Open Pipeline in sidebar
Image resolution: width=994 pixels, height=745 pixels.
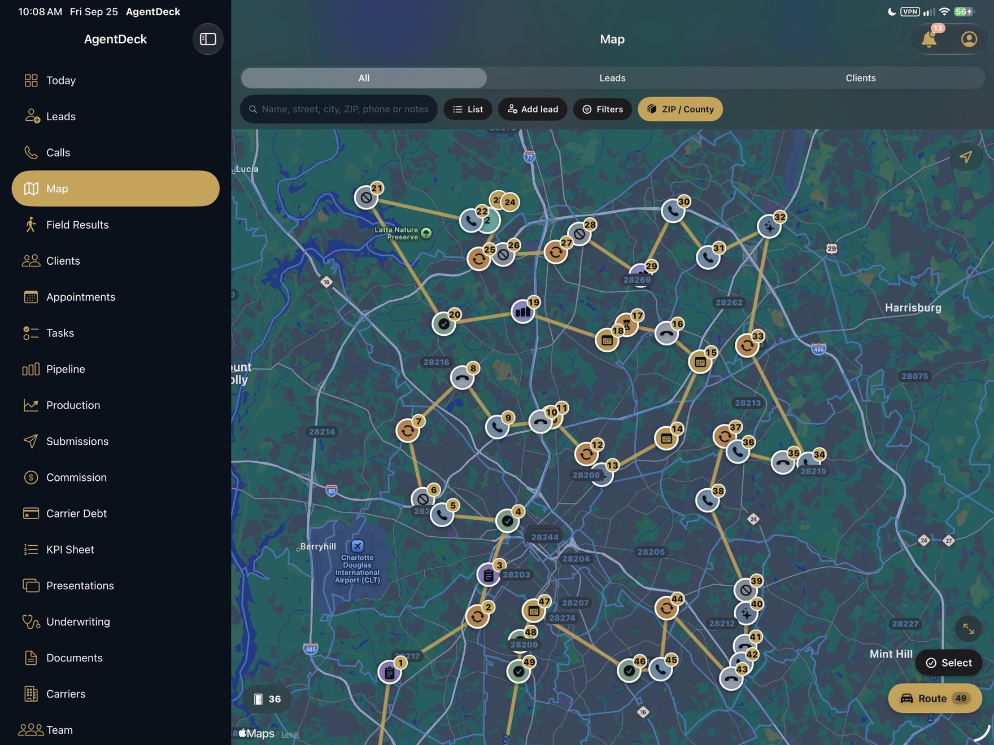click(116, 369)
